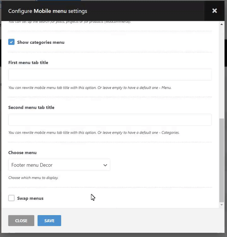This screenshot has width=227, height=237.
Task: Focus the Second menu tab title field
Action: (110, 120)
